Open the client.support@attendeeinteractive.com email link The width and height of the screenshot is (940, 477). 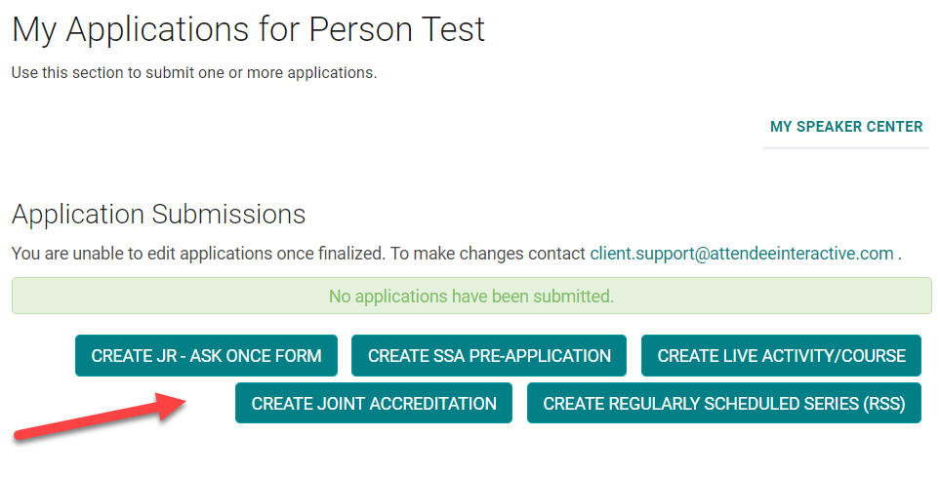[742, 254]
